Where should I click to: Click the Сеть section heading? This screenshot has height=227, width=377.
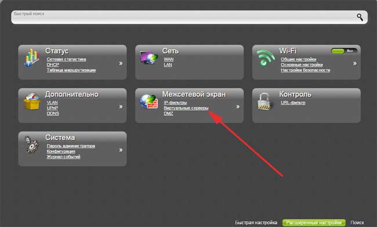[x=171, y=51]
